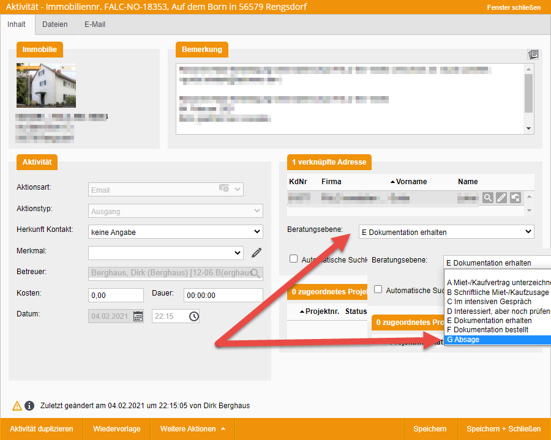Select the G Absage option in list

pos(497,340)
